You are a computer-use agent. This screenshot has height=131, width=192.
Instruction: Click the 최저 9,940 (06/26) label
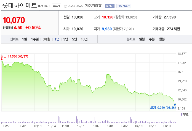163,108
